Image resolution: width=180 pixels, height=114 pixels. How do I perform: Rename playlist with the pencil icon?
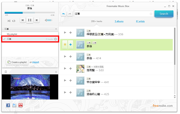[4, 39]
